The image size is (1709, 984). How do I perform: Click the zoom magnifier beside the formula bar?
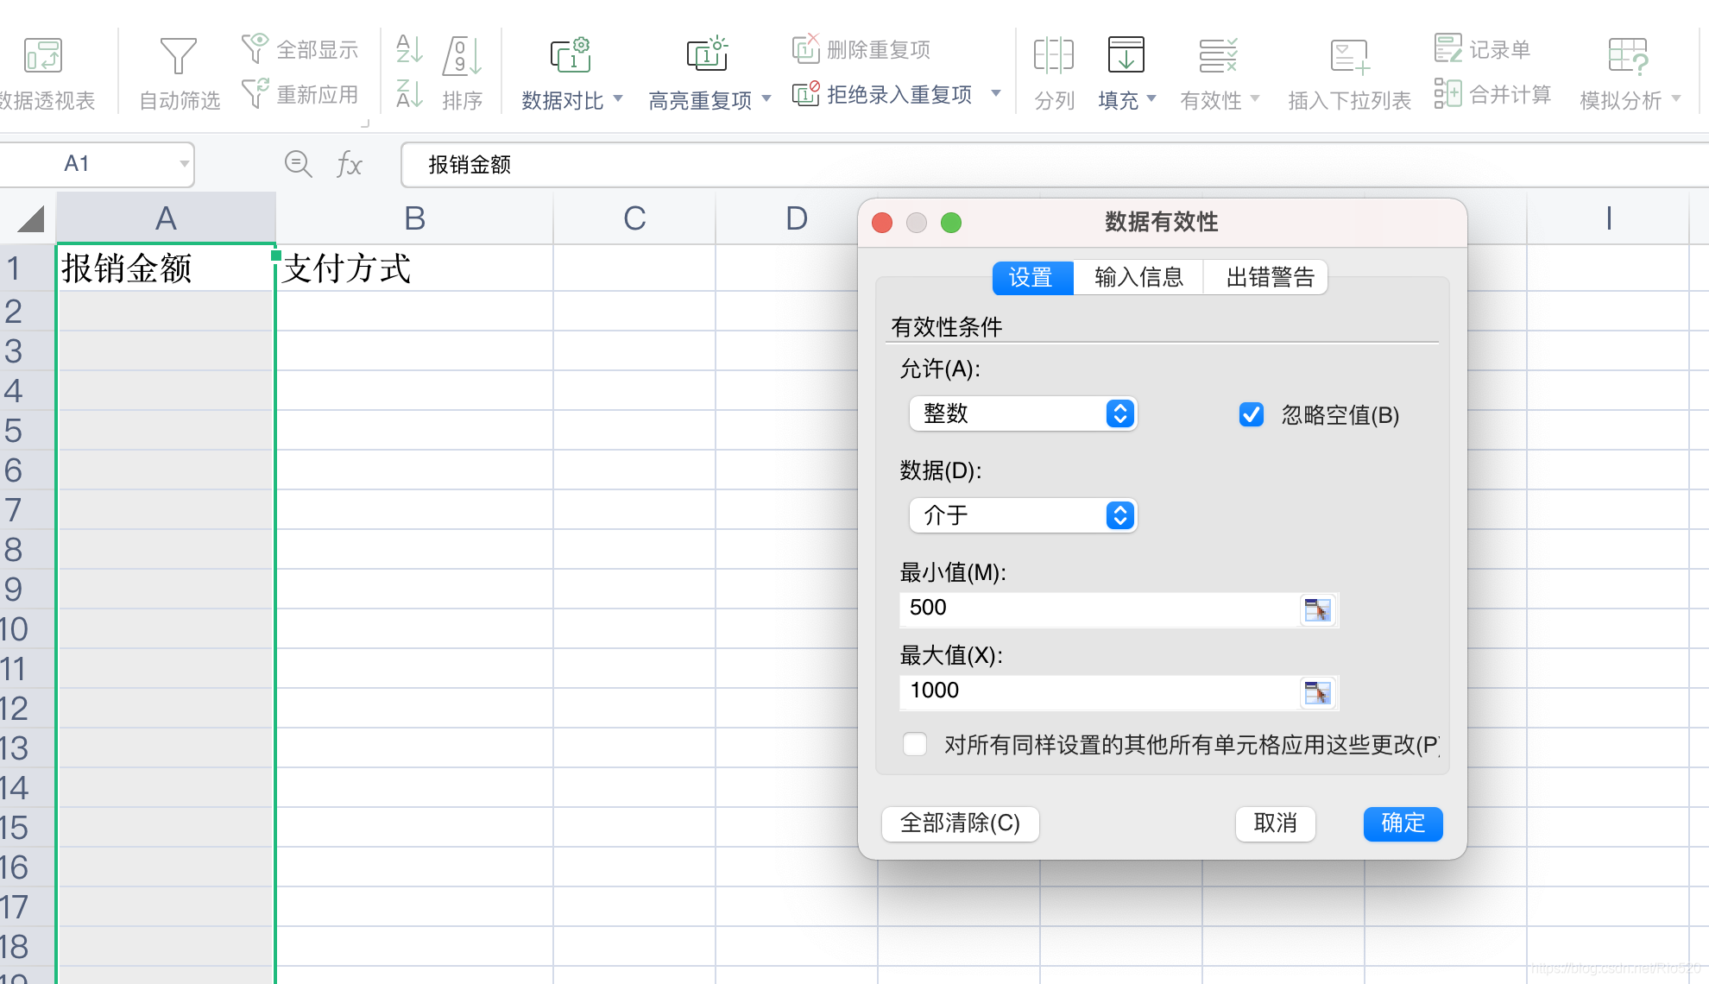pyautogui.click(x=299, y=164)
